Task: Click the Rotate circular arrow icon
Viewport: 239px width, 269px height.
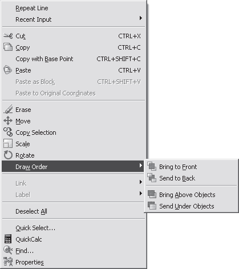Action: 8,155
